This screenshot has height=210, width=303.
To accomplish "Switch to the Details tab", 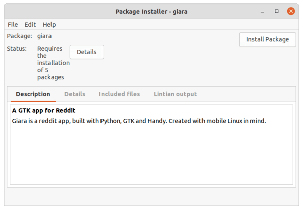I will click(75, 94).
